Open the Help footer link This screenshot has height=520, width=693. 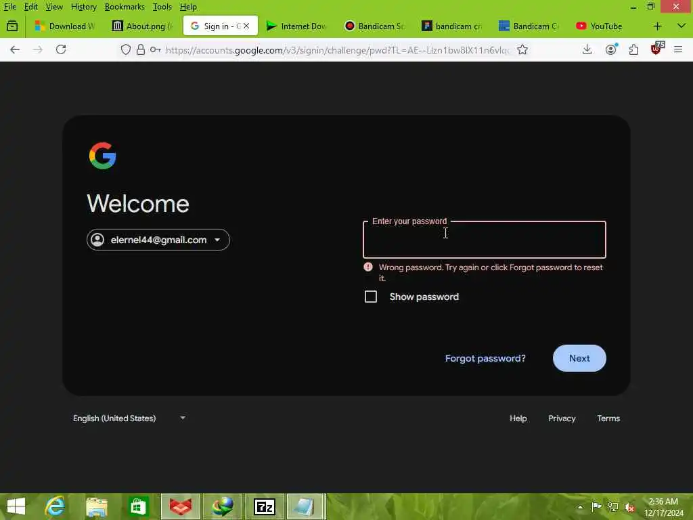tap(518, 418)
